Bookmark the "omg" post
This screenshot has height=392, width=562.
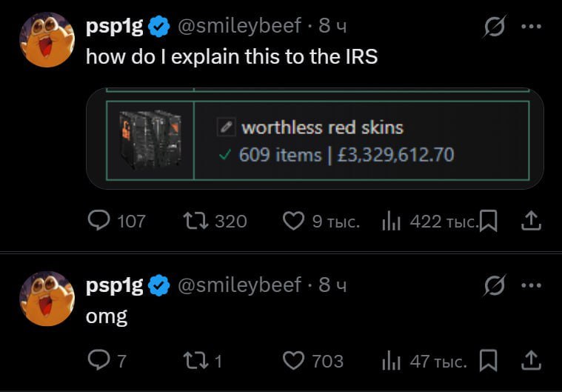point(487,361)
